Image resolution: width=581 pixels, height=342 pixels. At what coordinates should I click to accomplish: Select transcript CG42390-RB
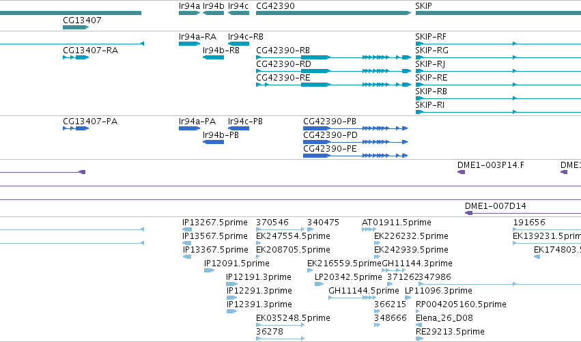pyautogui.click(x=333, y=57)
